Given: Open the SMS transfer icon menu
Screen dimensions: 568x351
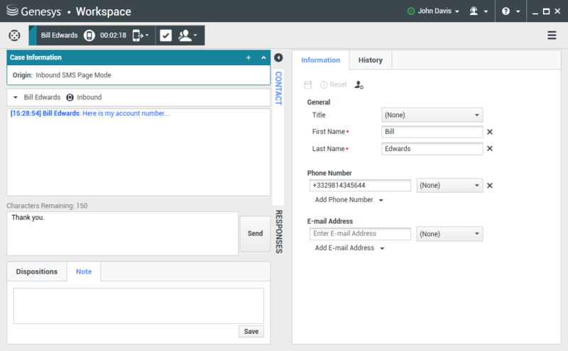Looking at the screenshot, I should tap(140, 35).
